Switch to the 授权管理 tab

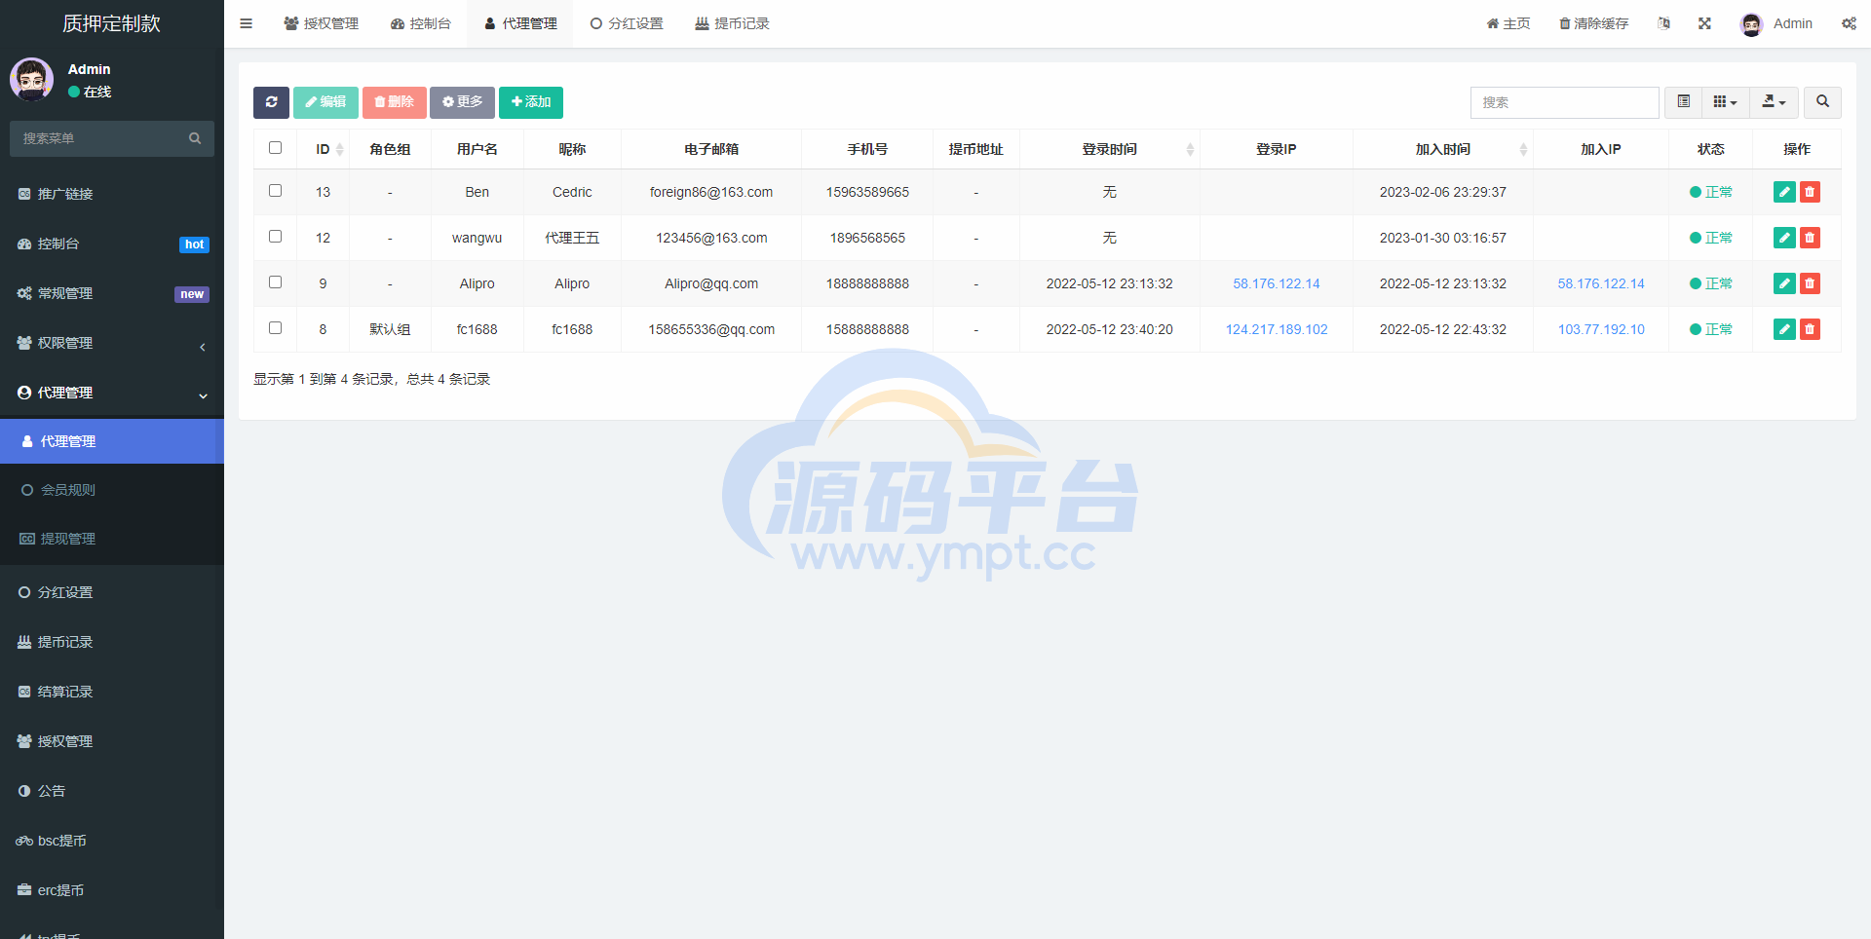pyautogui.click(x=322, y=23)
